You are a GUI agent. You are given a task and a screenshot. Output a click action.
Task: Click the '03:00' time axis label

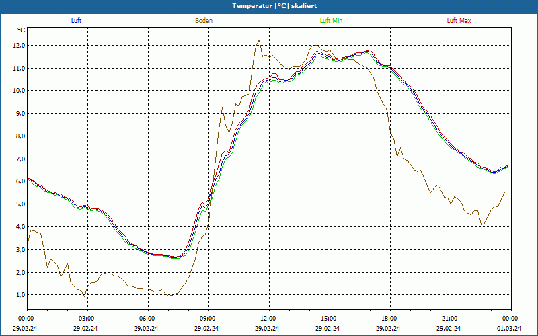[x=87, y=319]
